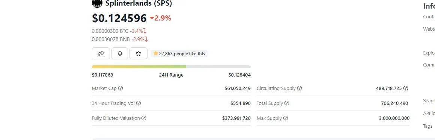The width and height of the screenshot is (435, 140).
Task: Click info icon beside 489,718,725 value
Action: tap(406, 88)
